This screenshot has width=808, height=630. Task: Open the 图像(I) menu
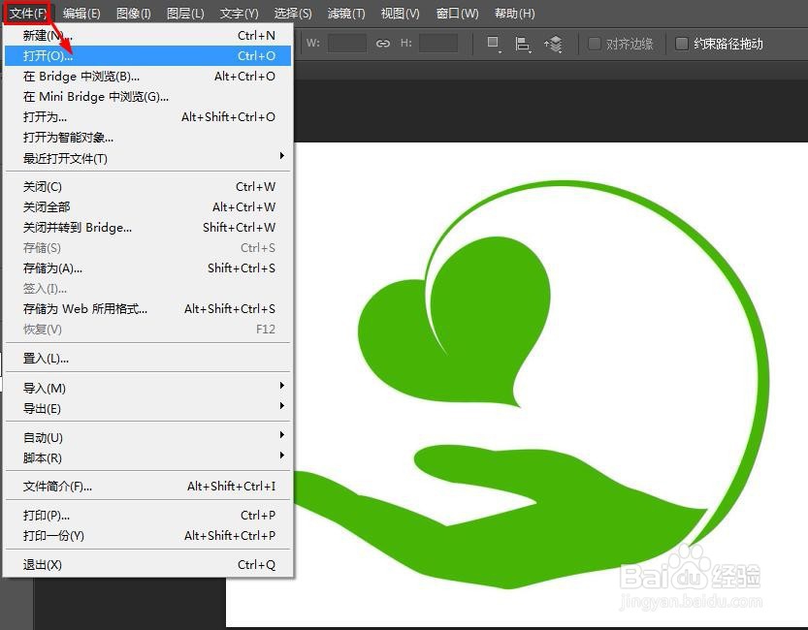[x=134, y=13]
